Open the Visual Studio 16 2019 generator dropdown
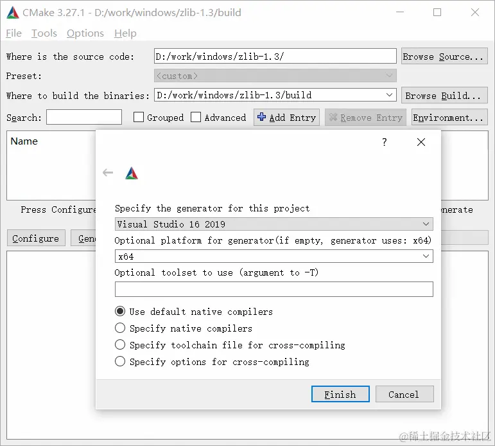This screenshot has width=495, height=446. pyautogui.click(x=274, y=224)
